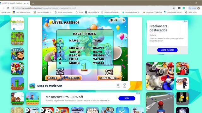Viewport: 202px width, 113px height.
Task: Click VISITE EL SITIO ad button
Action: [x=167, y=50]
